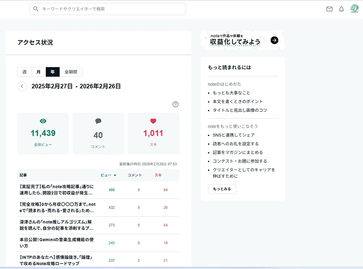Click the スキ count 18
This screenshot has width=363, height=269.
click(165, 243)
